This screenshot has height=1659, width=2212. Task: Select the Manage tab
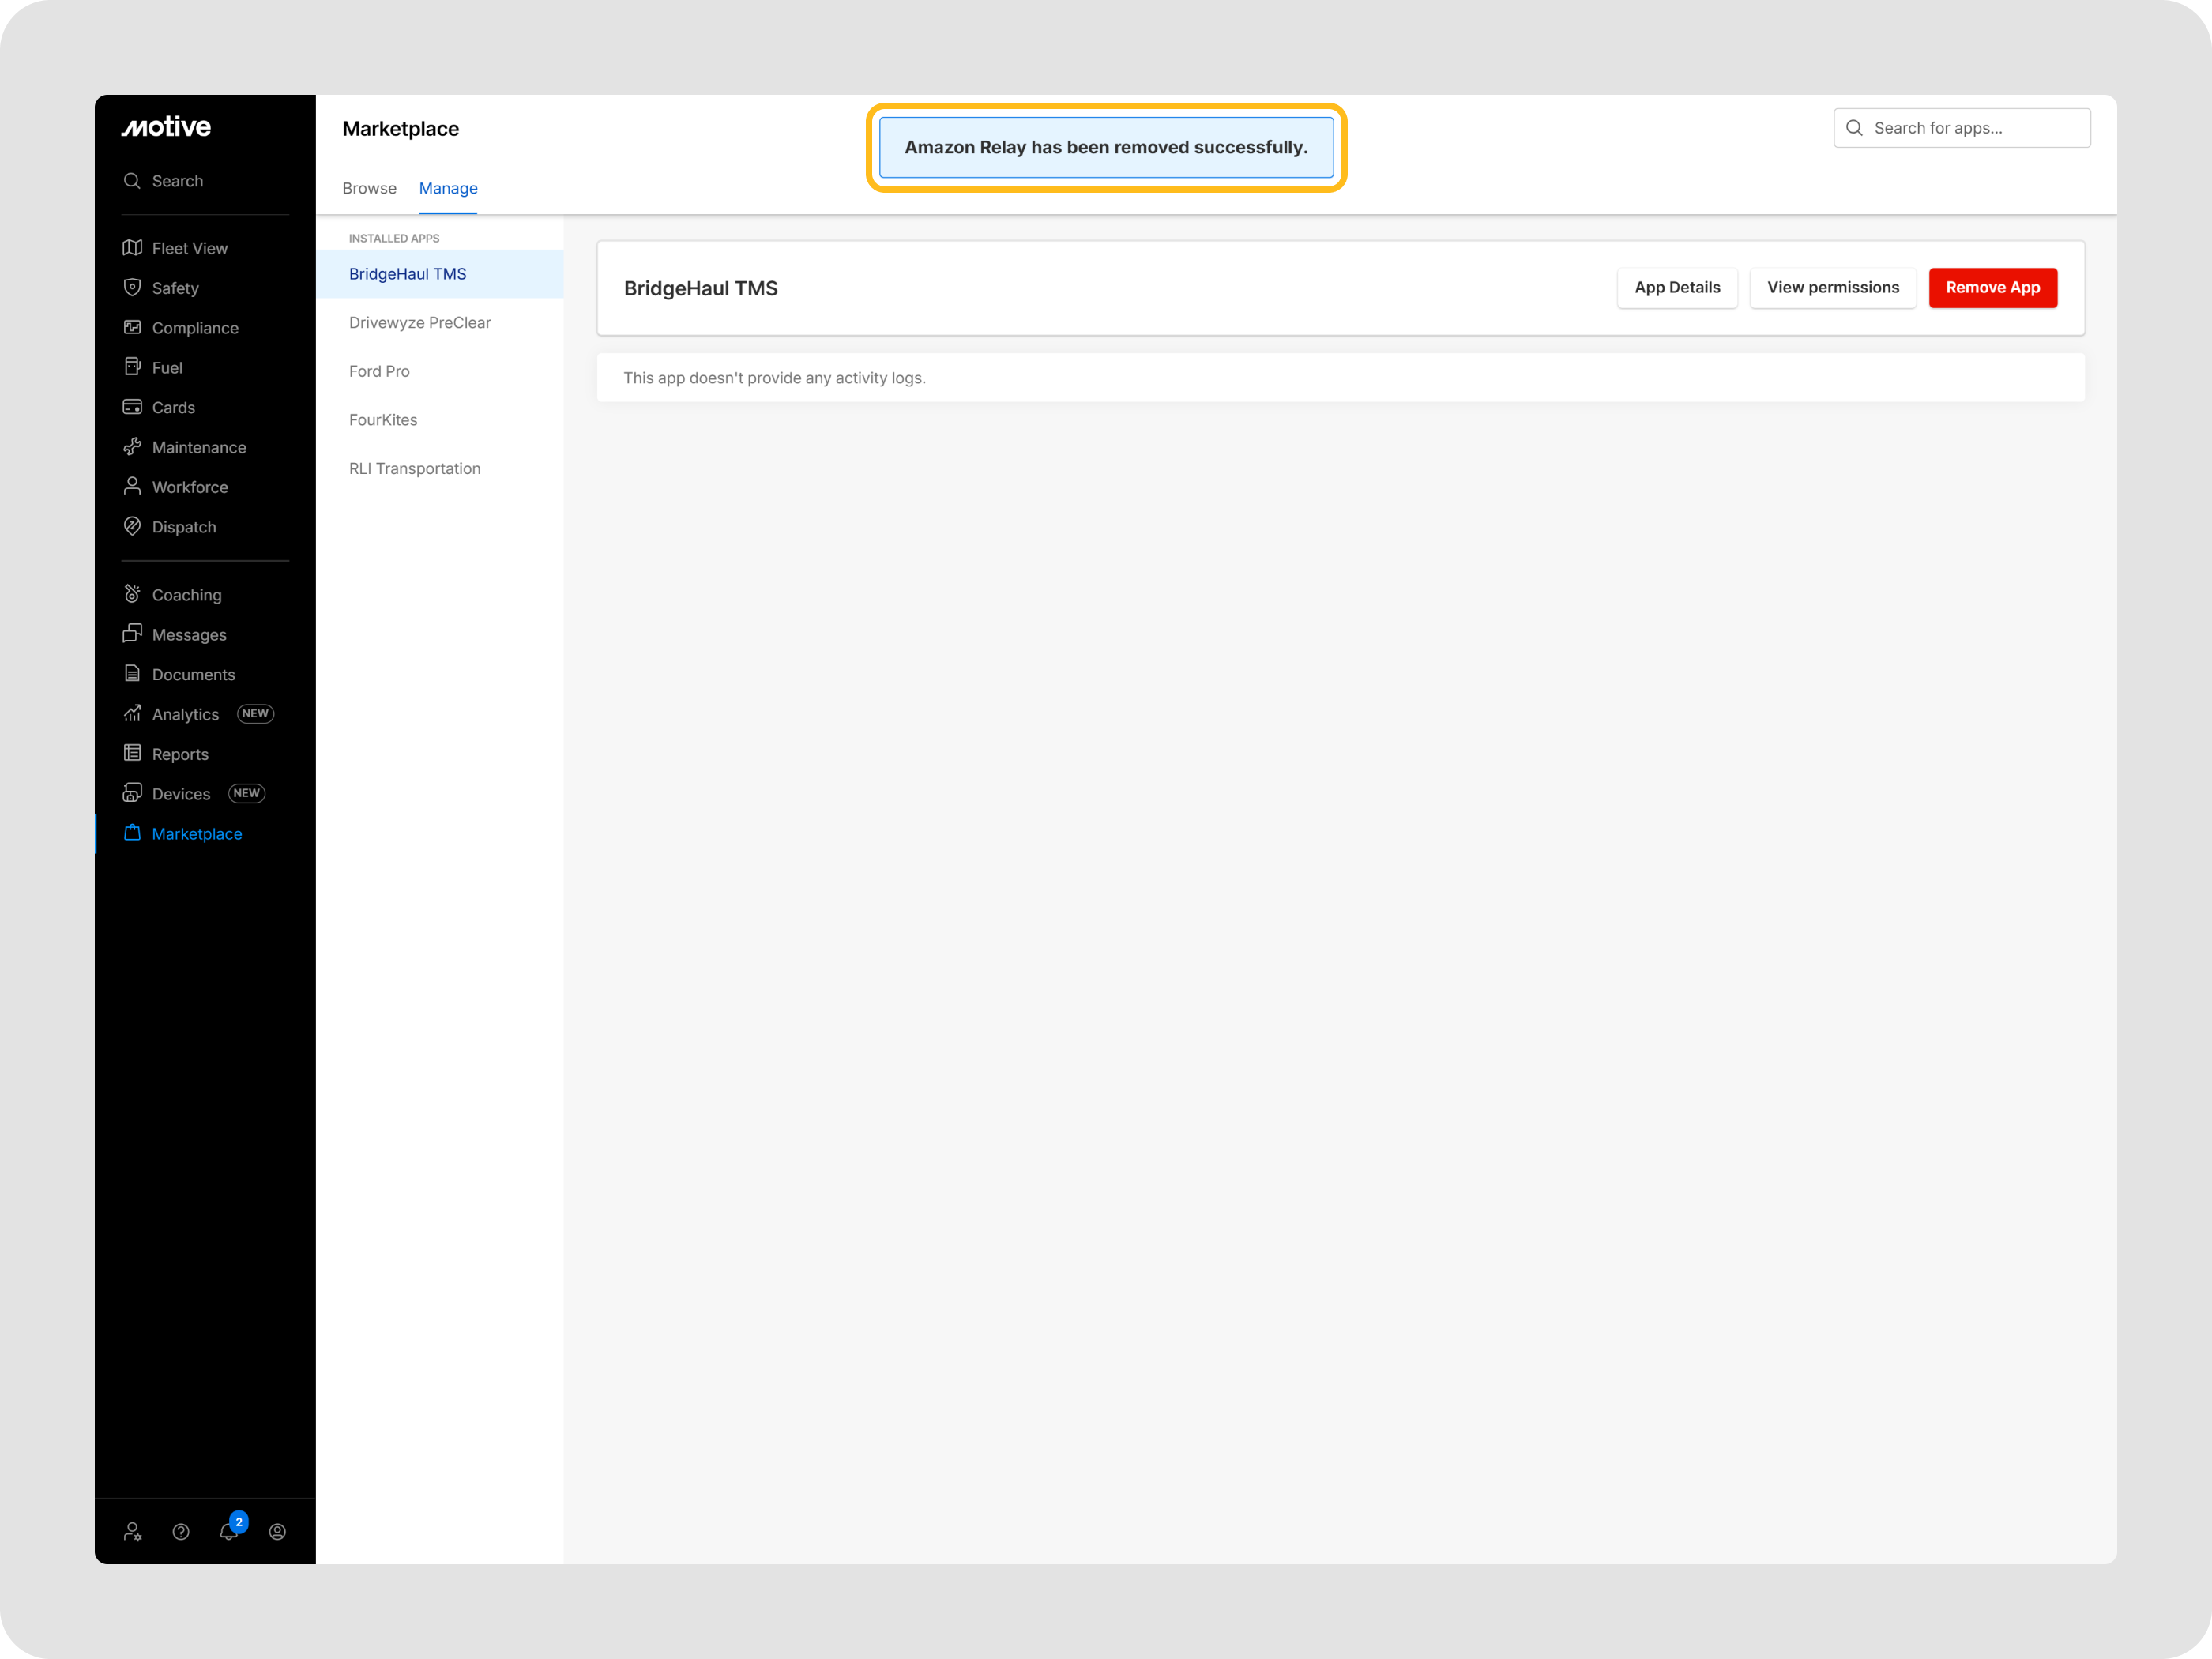pyautogui.click(x=448, y=188)
